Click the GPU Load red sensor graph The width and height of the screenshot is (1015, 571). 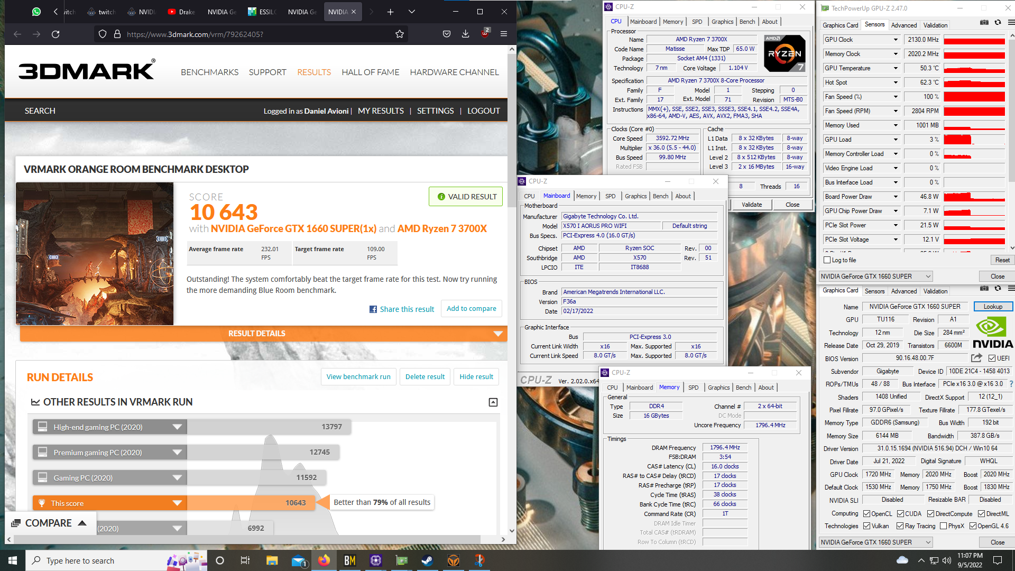tap(974, 140)
